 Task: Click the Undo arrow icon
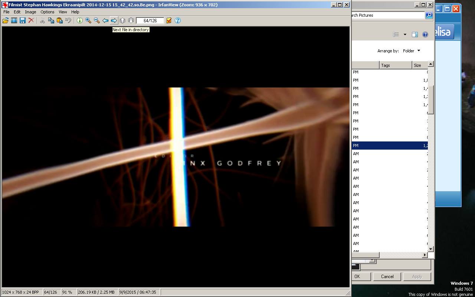point(68,20)
